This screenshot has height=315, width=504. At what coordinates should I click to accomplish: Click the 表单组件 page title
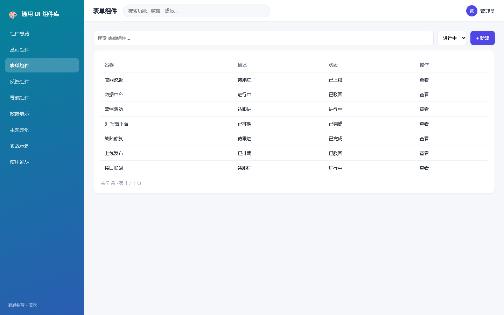(105, 11)
